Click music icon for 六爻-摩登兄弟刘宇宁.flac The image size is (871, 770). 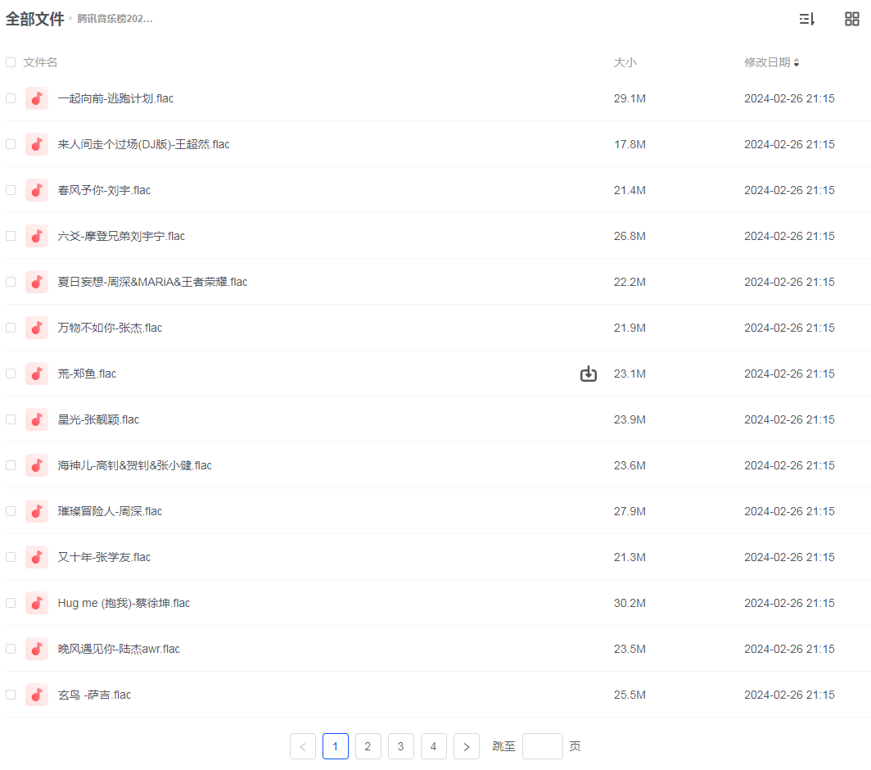(x=37, y=236)
